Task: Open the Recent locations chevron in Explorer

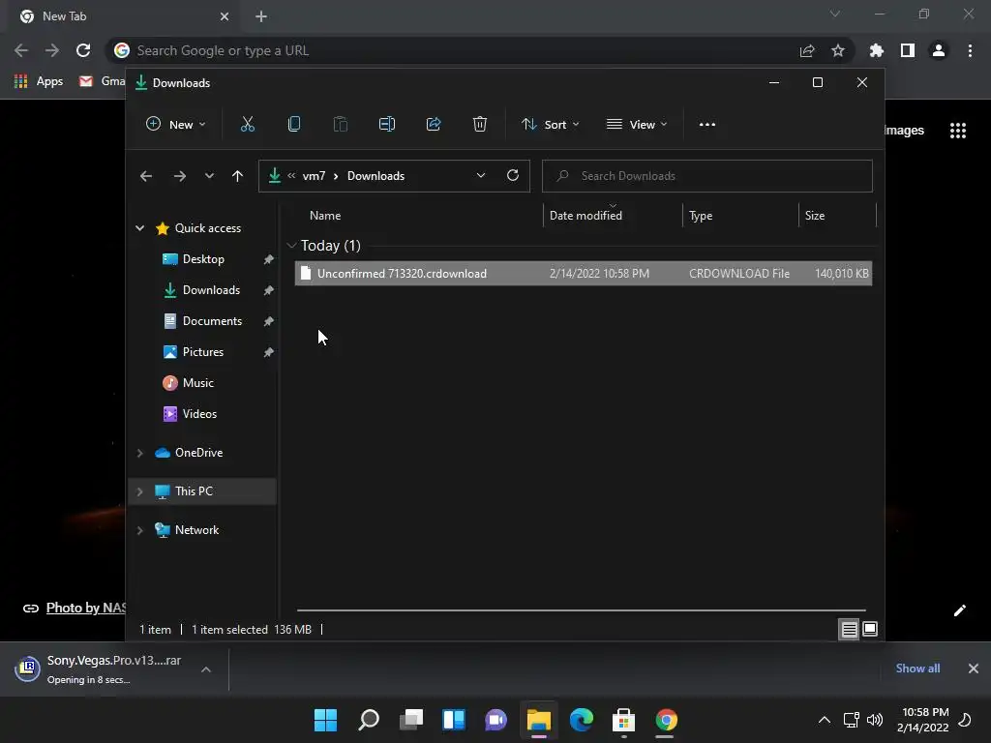Action: [209, 176]
